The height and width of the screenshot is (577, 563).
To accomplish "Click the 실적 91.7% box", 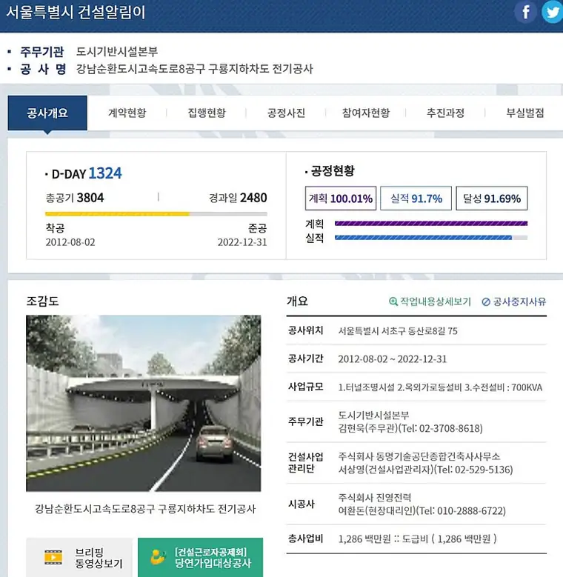I will 416,199.
